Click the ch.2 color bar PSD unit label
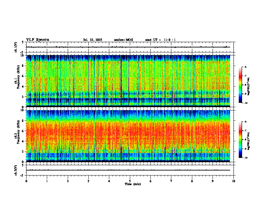This screenshot has width=263, height=203. pos(249,141)
